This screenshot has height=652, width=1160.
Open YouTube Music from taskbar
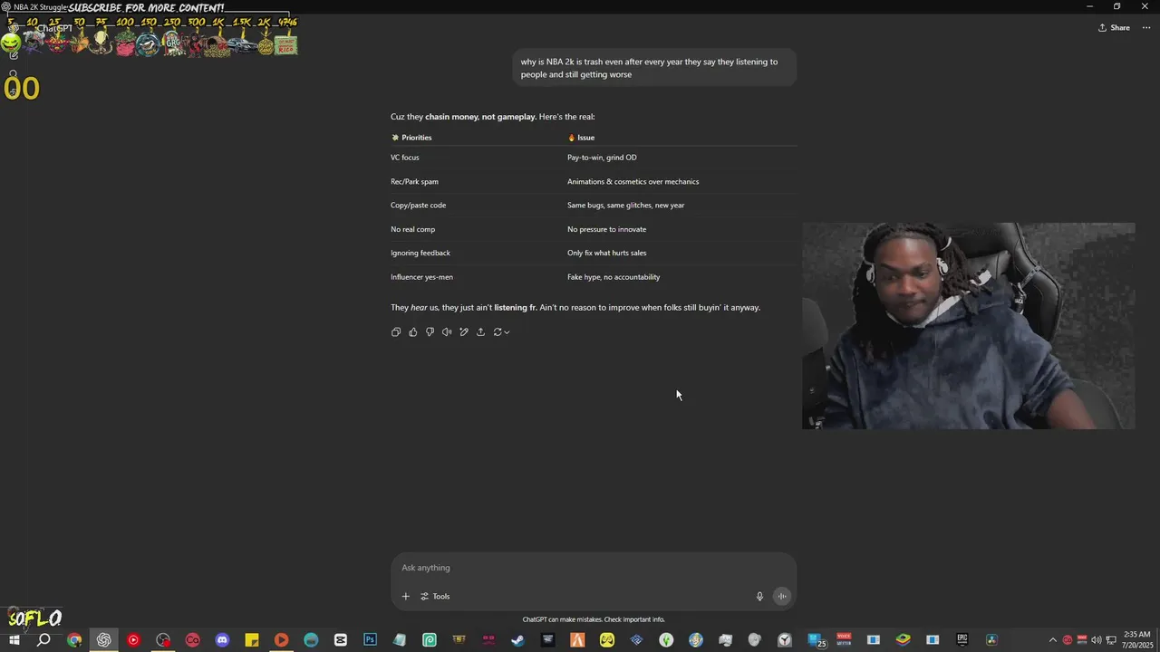(133, 640)
